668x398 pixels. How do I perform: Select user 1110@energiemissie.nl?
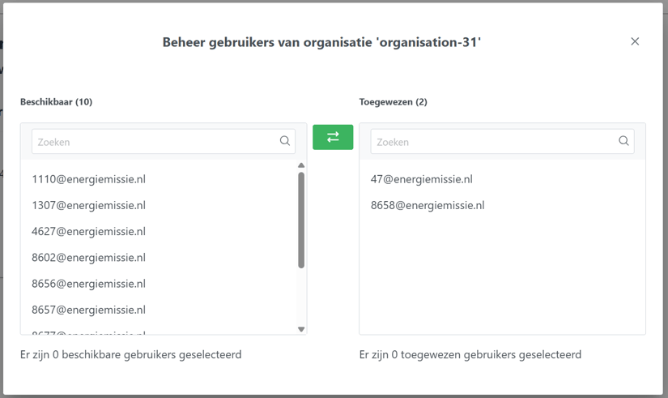click(89, 179)
